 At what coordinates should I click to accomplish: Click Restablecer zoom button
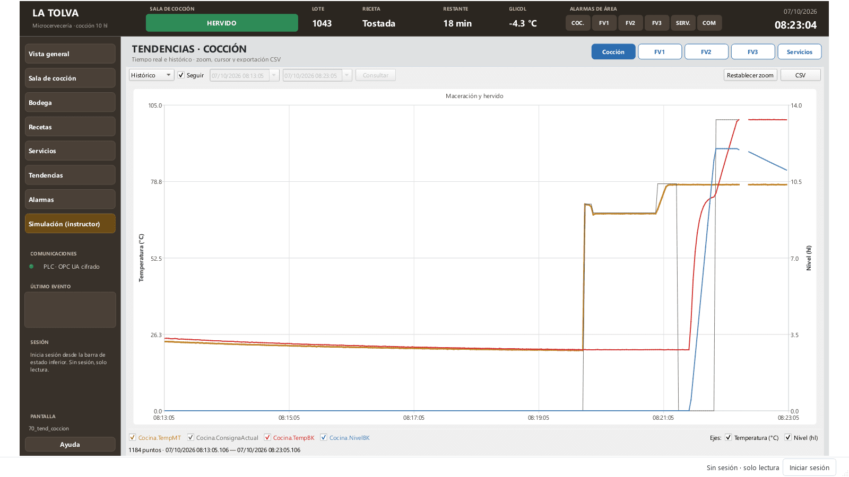(750, 75)
